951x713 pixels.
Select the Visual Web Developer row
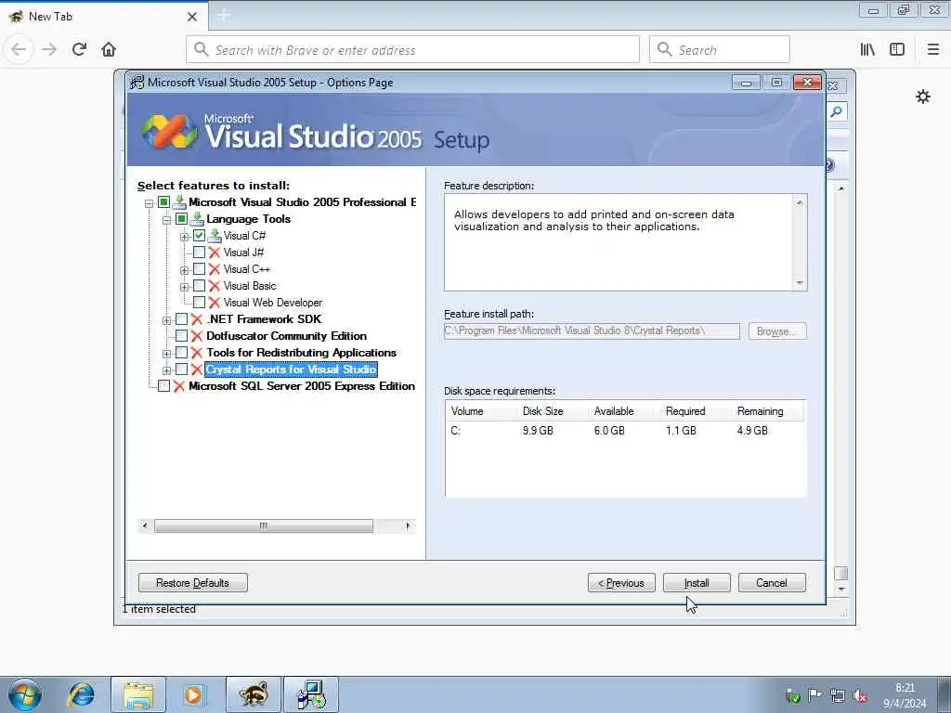click(272, 303)
